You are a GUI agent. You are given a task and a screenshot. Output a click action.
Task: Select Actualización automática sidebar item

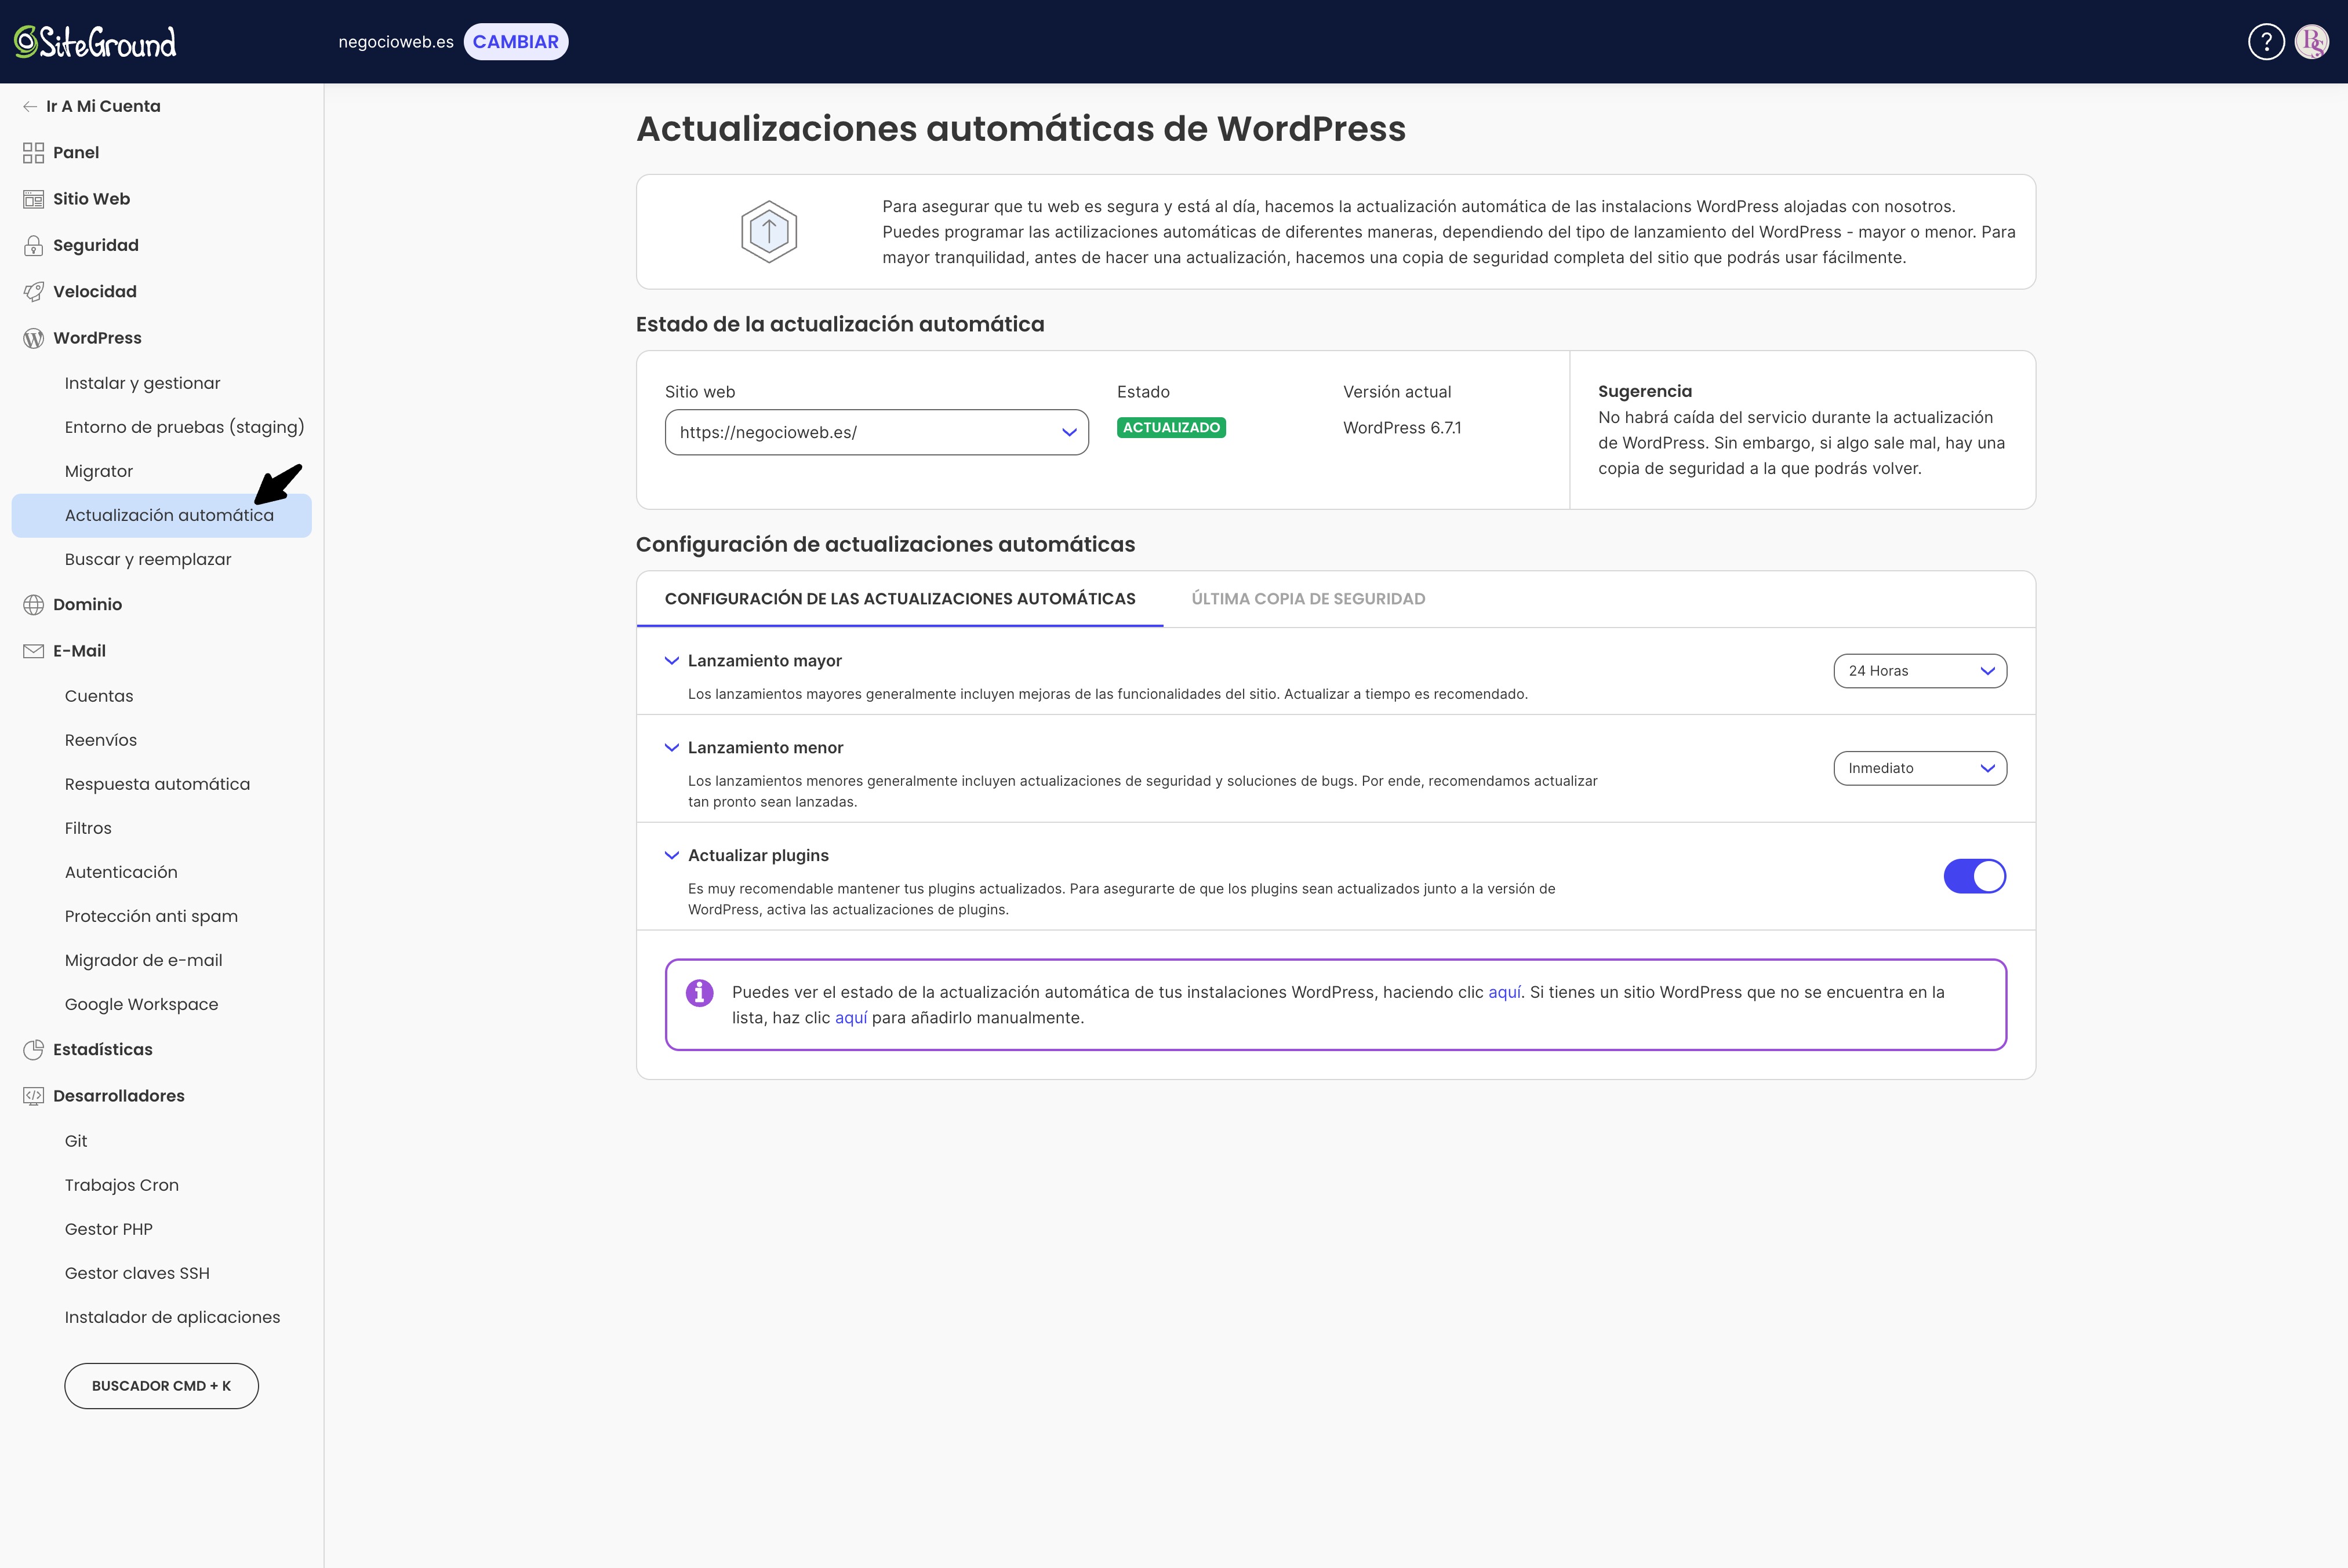(162, 515)
